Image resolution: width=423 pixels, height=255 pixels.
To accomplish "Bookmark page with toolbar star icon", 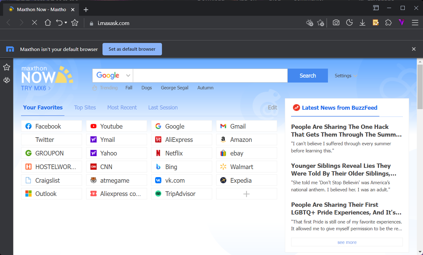I will point(75,23).
